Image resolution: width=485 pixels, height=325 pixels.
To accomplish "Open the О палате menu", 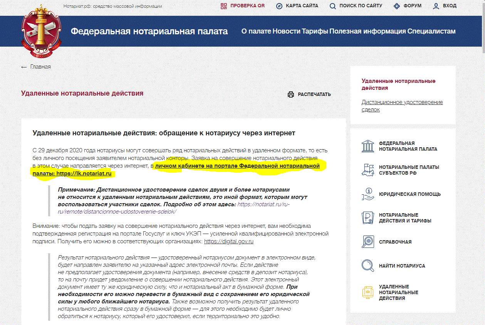I will click(x=256, y=31).
